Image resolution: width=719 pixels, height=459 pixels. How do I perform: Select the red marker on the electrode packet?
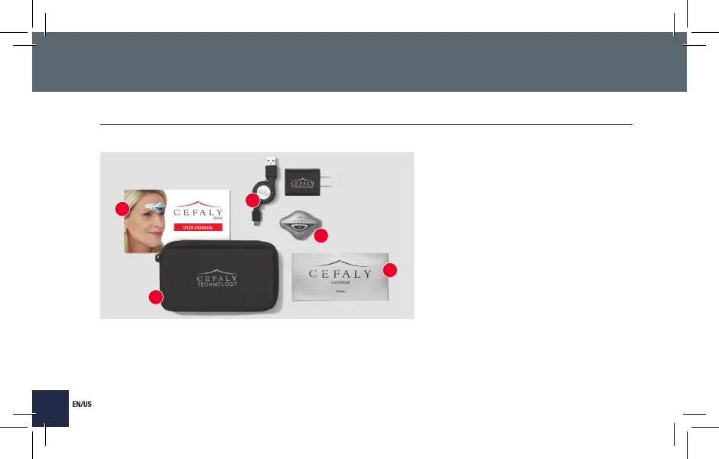pyautogui.click(x=390, y=270)
